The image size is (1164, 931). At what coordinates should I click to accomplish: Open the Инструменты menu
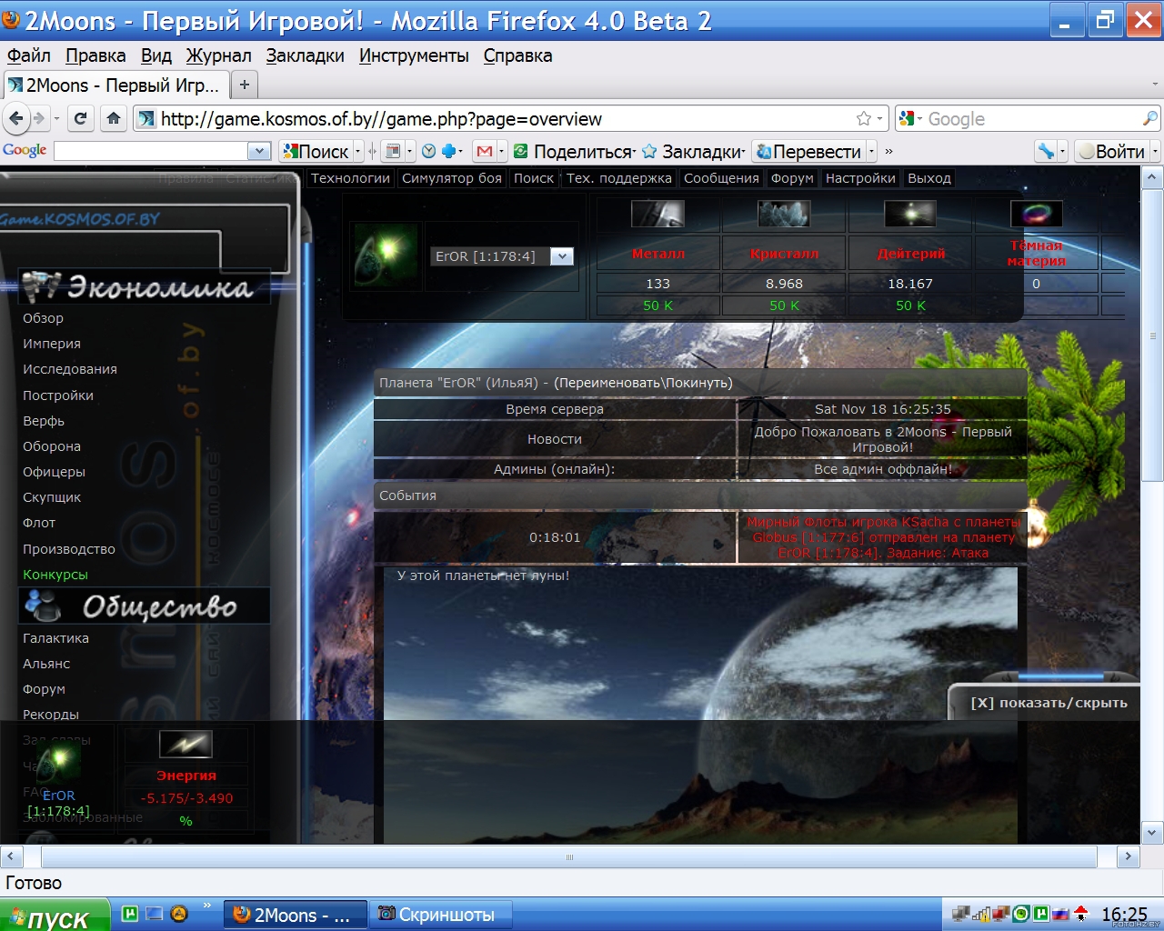click(414, 55)
